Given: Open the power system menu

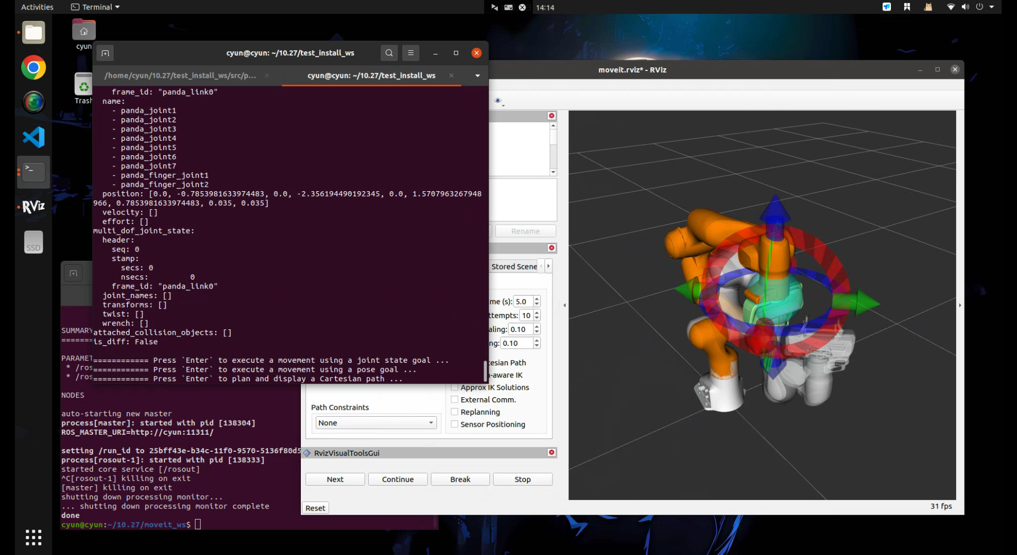Looking at the screenshot, I should pyautogui.click(x=979, y=7).
